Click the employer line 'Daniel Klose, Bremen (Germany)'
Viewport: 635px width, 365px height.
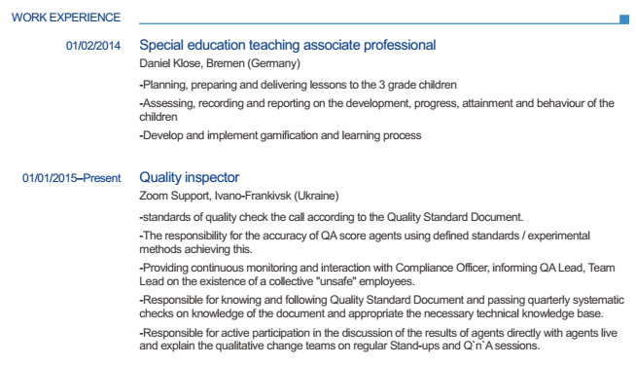(x=220, y=63)
